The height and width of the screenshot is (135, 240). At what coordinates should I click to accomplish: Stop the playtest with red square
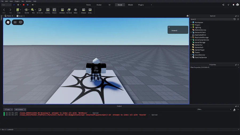coord(23,5)
